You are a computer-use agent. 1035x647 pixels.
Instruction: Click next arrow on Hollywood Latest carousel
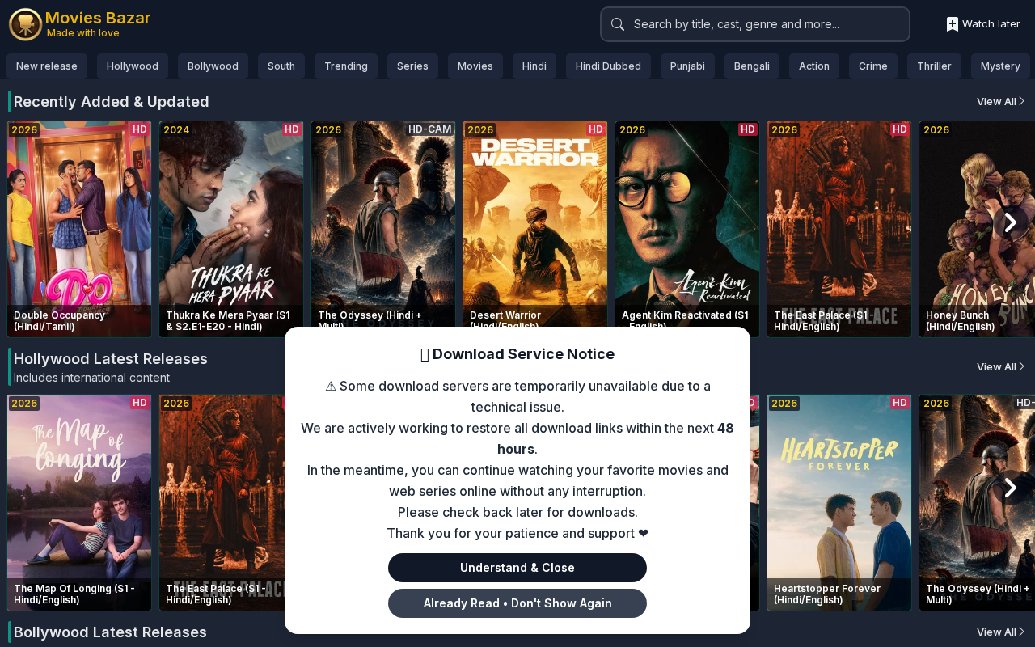(1010, 488)
